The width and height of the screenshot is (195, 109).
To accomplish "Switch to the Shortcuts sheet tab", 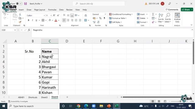I will pos(33,97).
